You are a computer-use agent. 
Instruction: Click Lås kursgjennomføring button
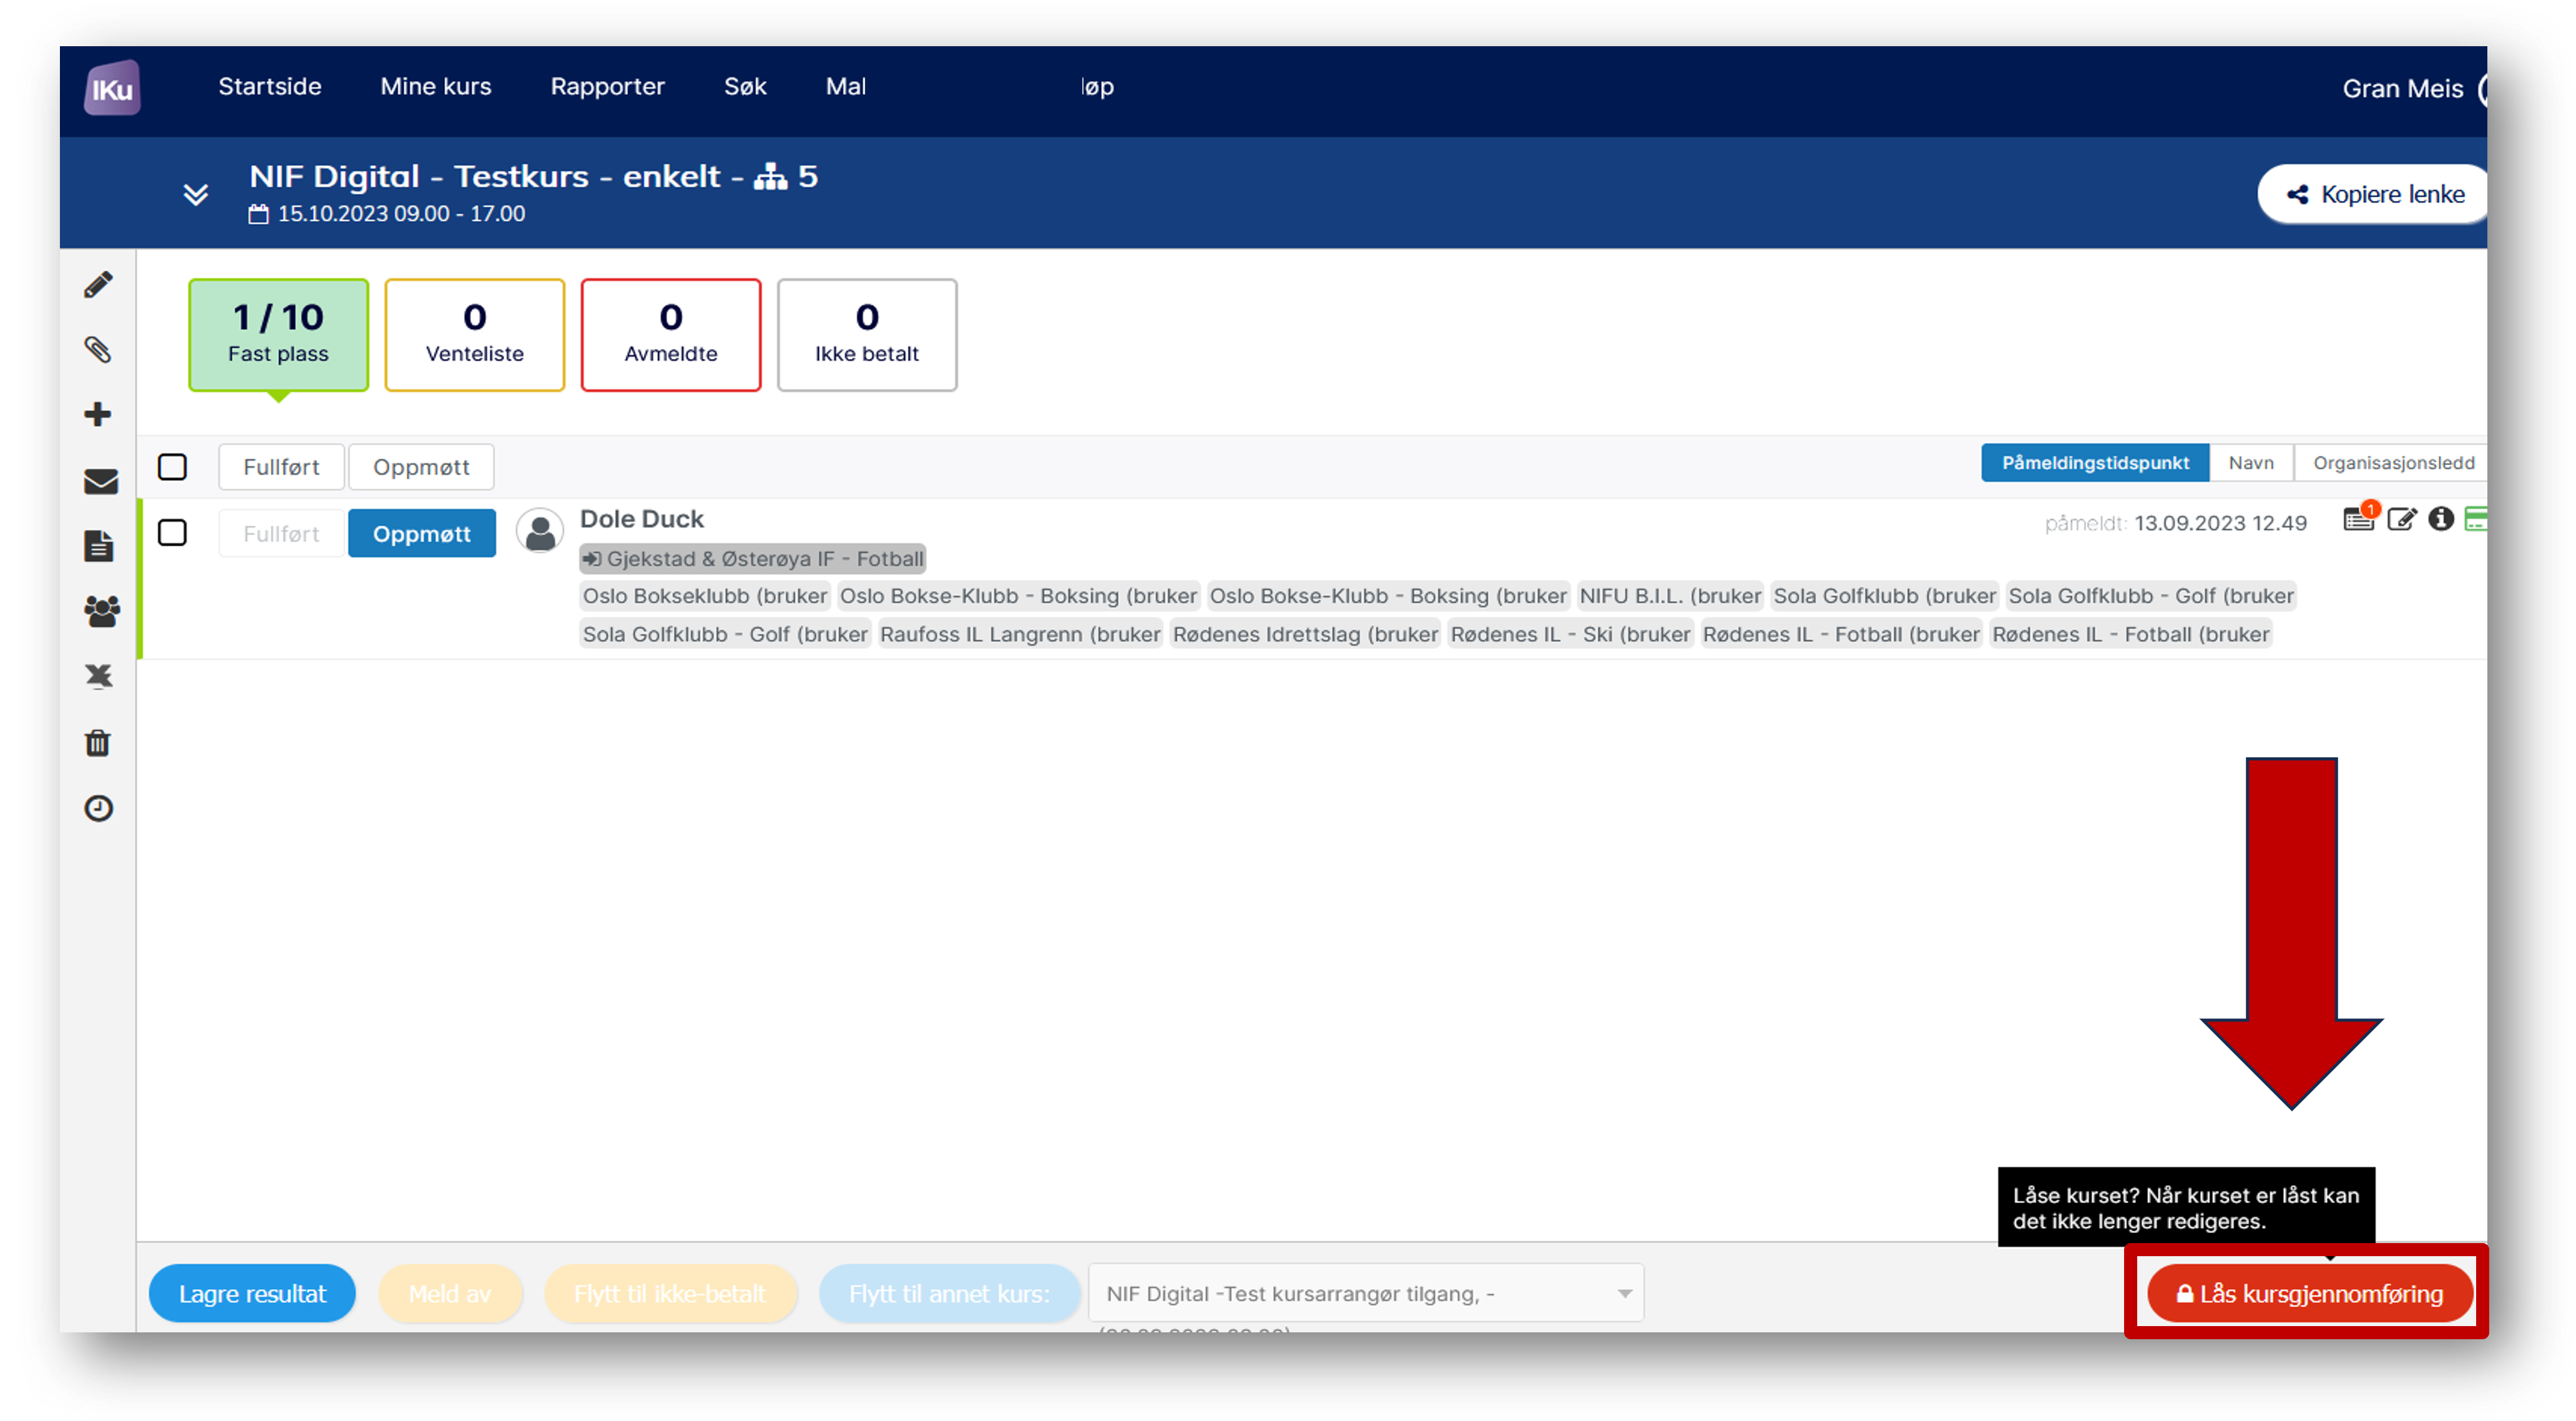click(x=2310, y=1293)
